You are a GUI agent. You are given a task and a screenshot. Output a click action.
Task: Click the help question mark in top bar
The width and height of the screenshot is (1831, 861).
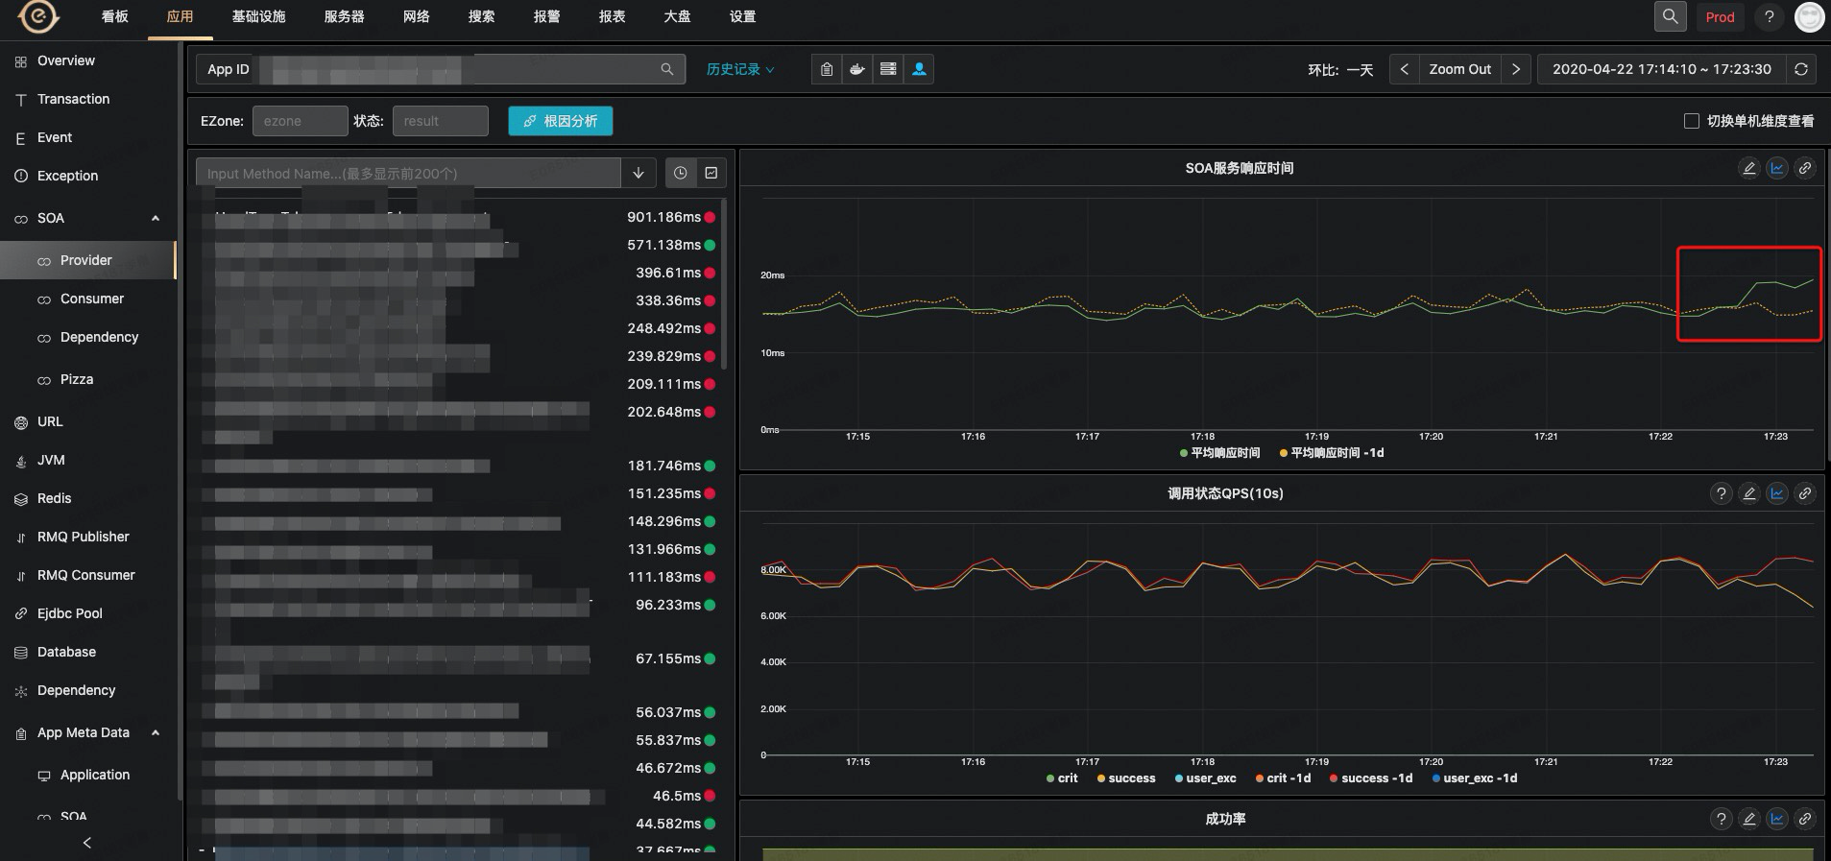(1769, 16)
